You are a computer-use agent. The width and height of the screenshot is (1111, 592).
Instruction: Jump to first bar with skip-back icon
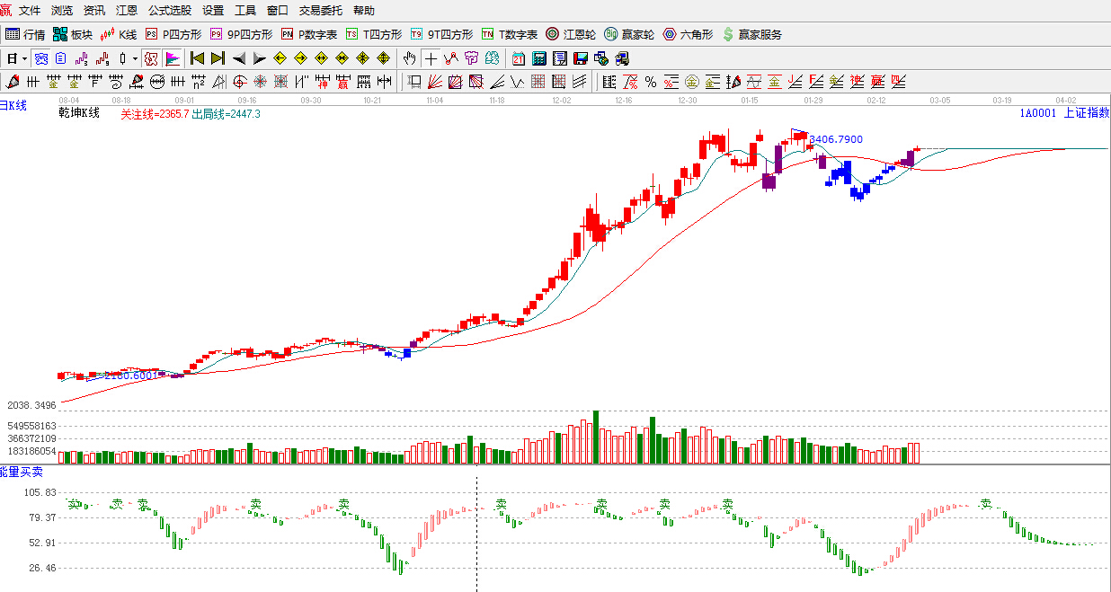coord(197,58)
